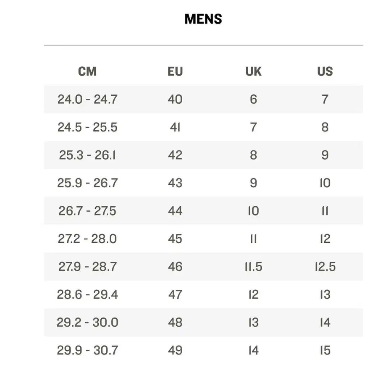
Task: Click EU size 45 cell
Action: tap(175, 239)
